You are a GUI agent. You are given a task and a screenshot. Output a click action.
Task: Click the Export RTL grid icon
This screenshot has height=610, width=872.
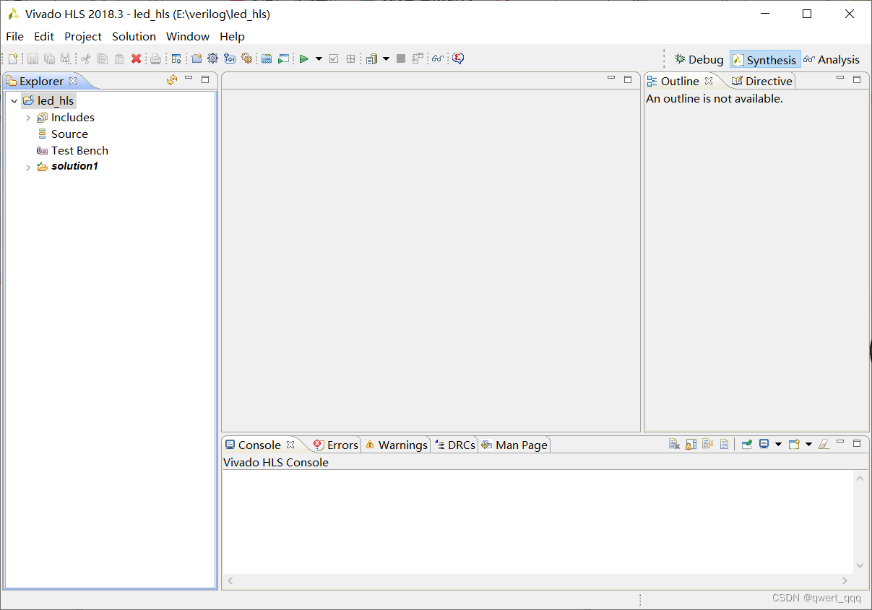(x=350, y=58)
